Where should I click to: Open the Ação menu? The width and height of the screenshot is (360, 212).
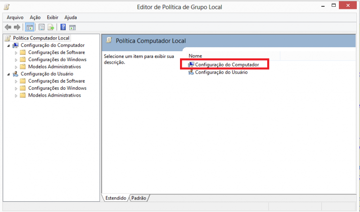pos(35,17)
